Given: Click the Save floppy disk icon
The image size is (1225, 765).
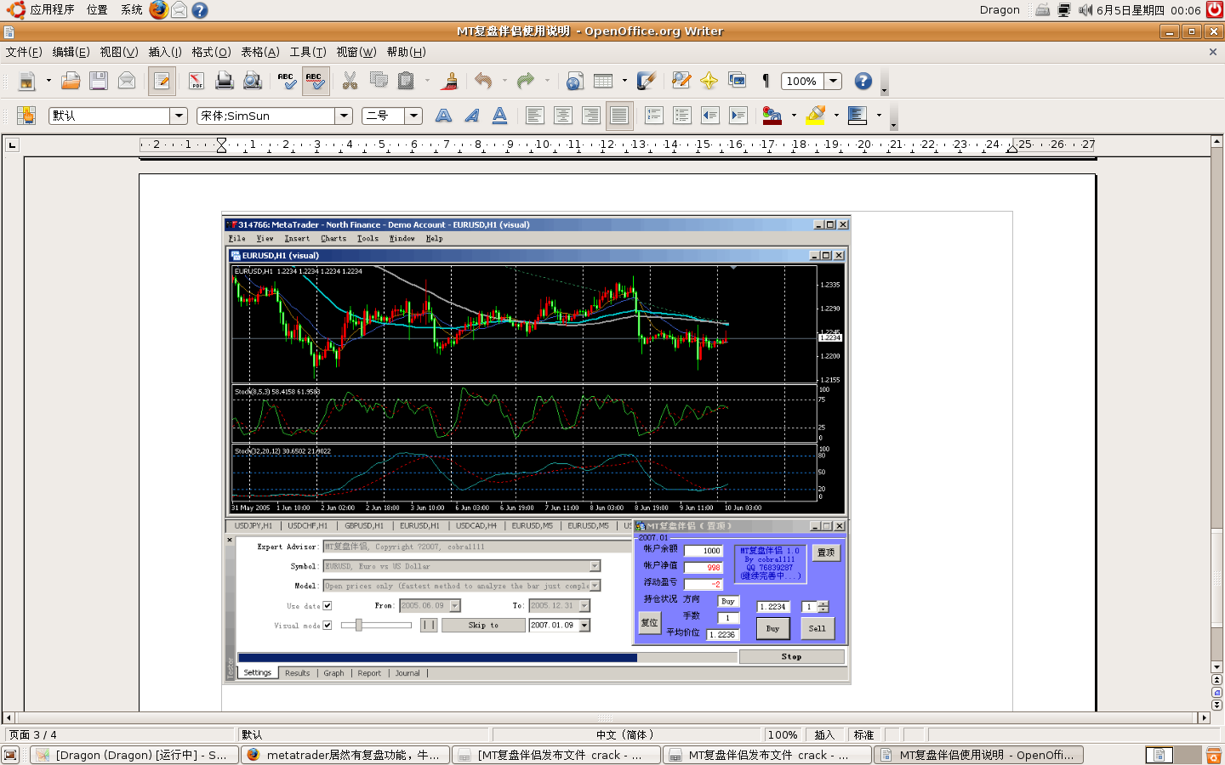Looking at the screenshot, I should tap(99, 81).
